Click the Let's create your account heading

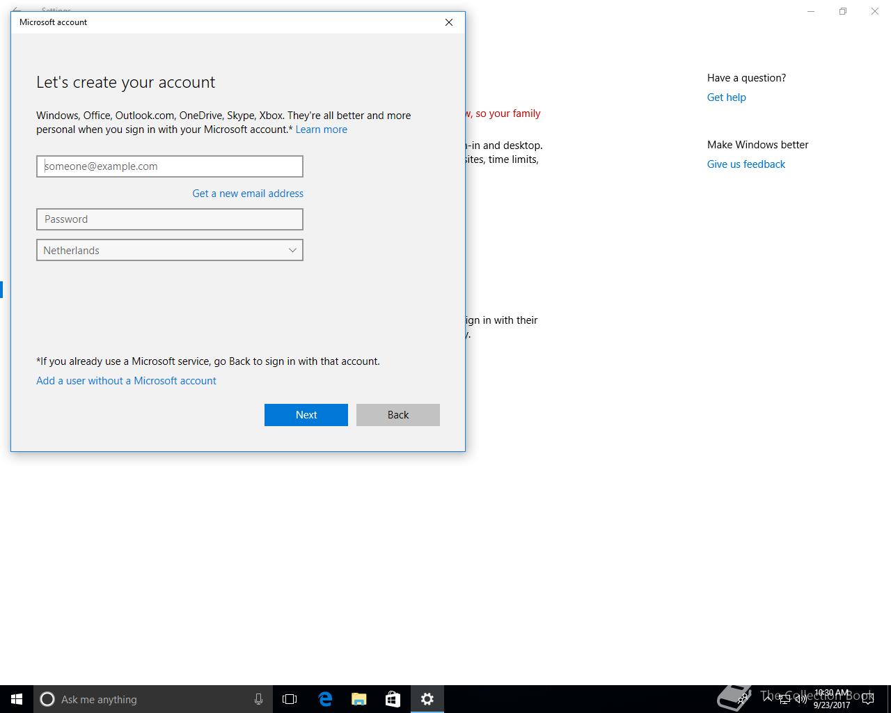click(126, 82)
